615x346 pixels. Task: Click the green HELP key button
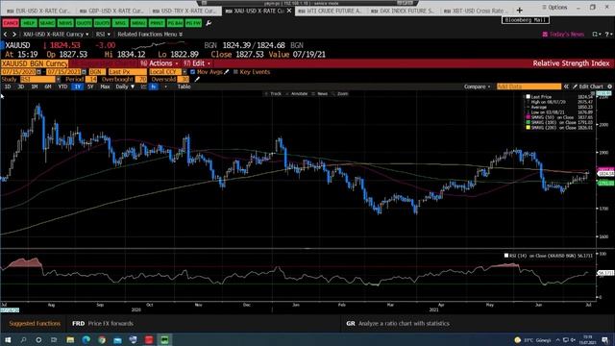coord(29,23)
